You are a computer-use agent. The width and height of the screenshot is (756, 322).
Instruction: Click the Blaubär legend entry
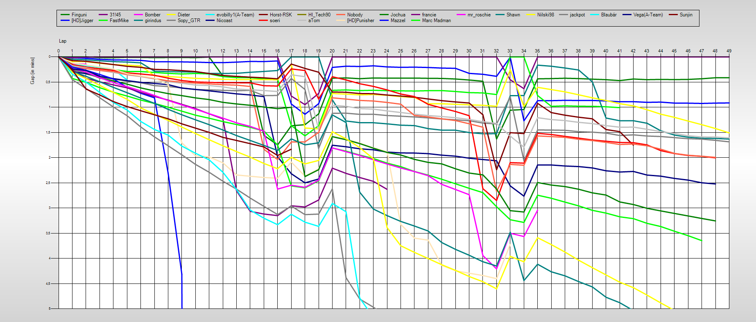pyautogui.click(x=609, y=15)
